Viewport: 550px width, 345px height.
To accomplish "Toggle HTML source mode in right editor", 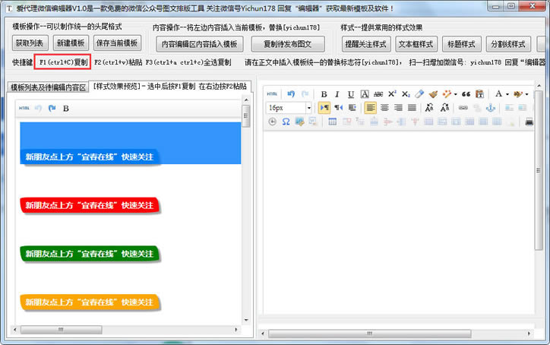I will (272, 94).
